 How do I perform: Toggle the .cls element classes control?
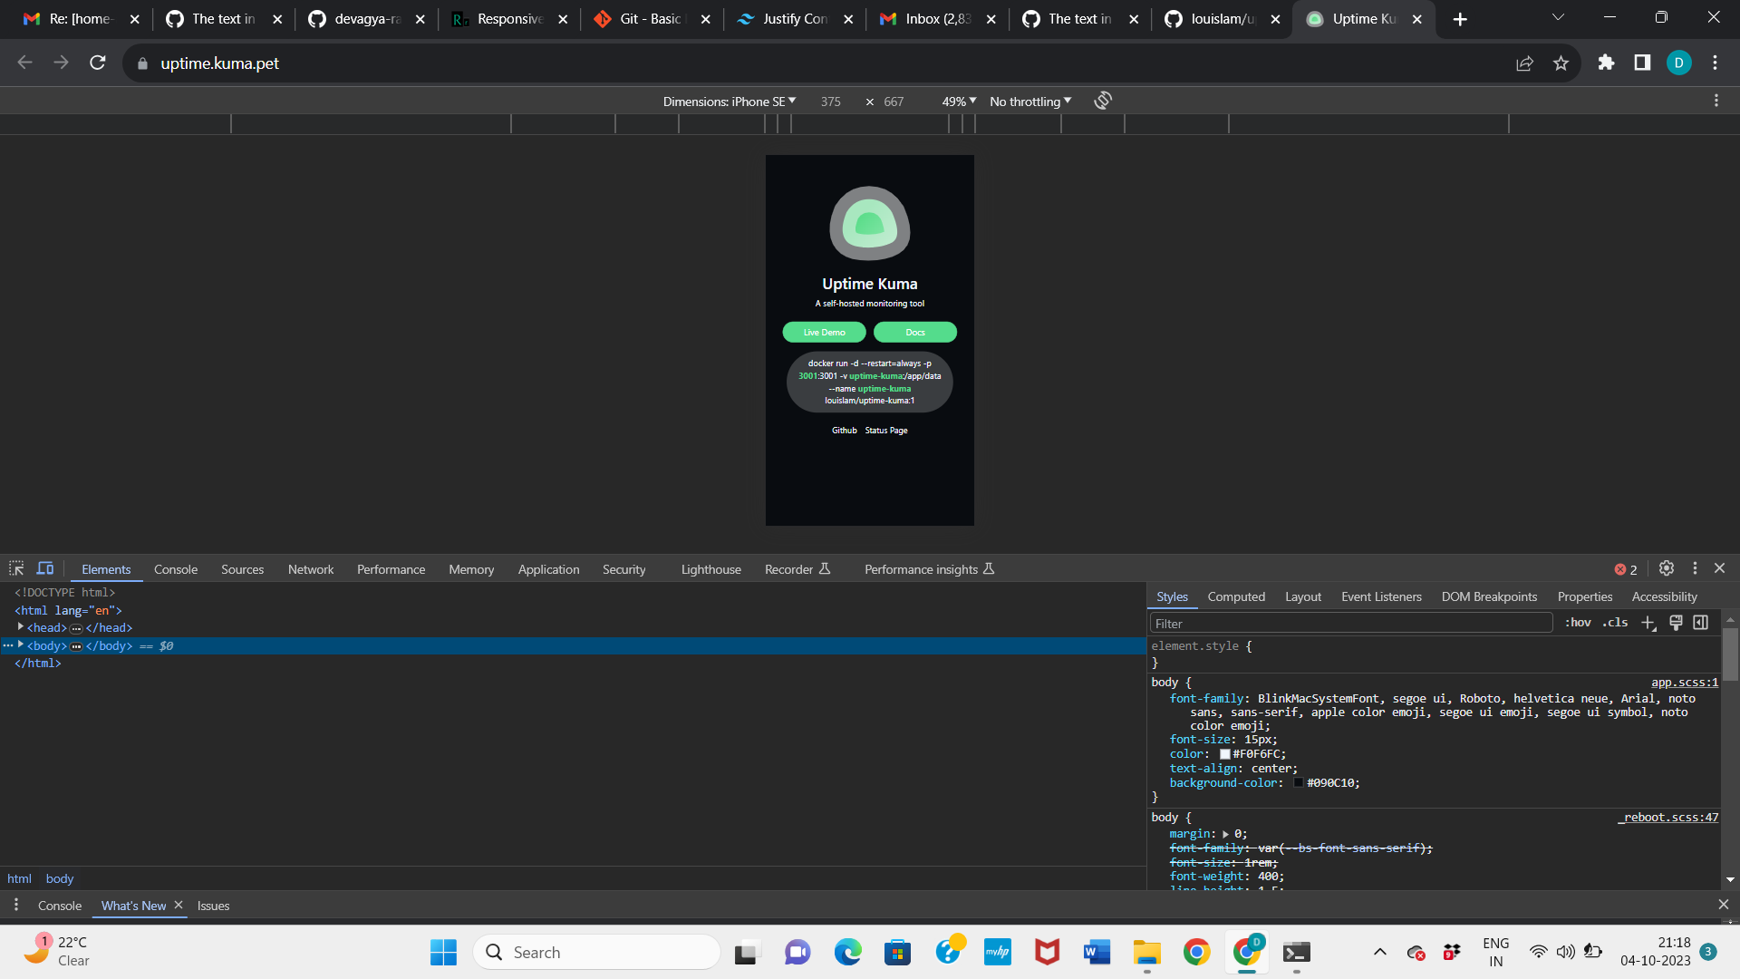(1615, 623)
